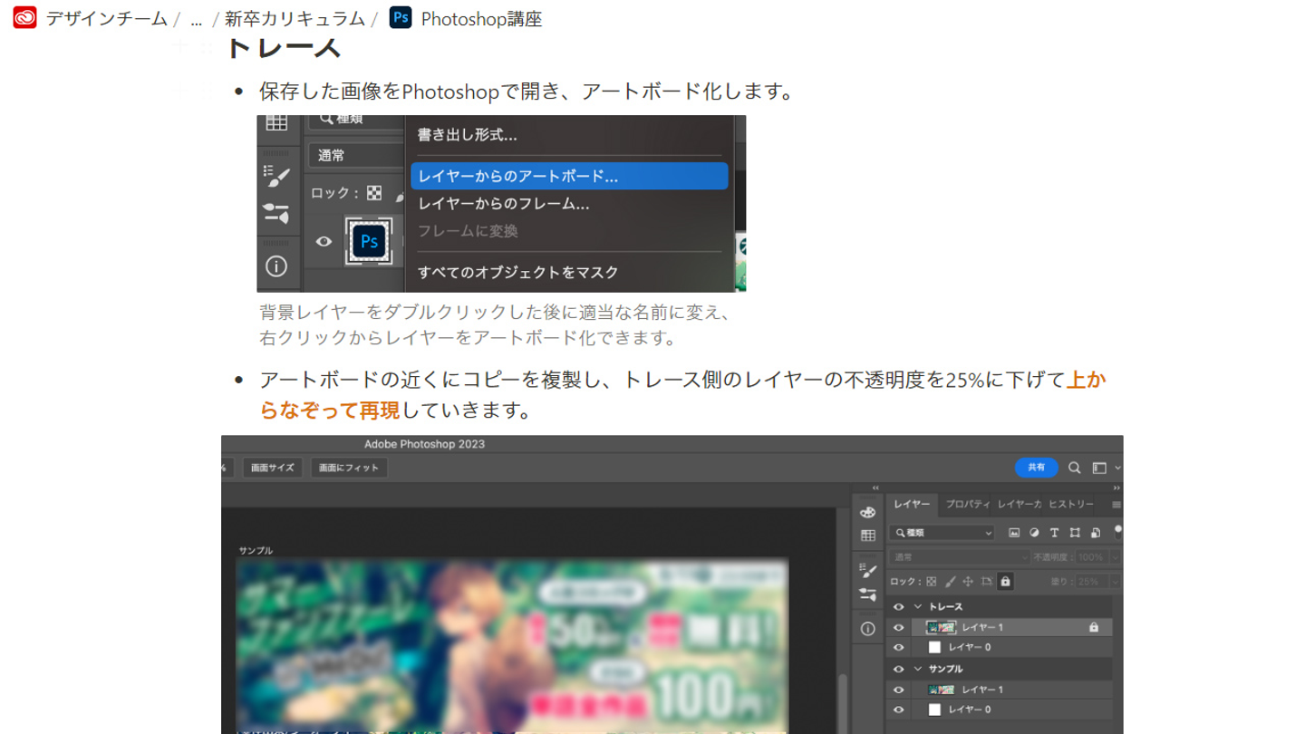
Task: Click the greyed-out フレームに変換 menu entry
Action: coord(468,231)
